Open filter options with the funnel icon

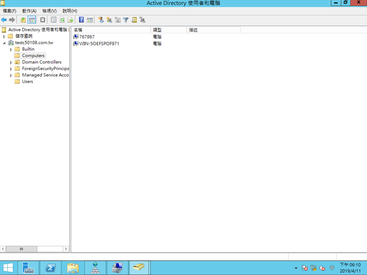tap(126, 20)
